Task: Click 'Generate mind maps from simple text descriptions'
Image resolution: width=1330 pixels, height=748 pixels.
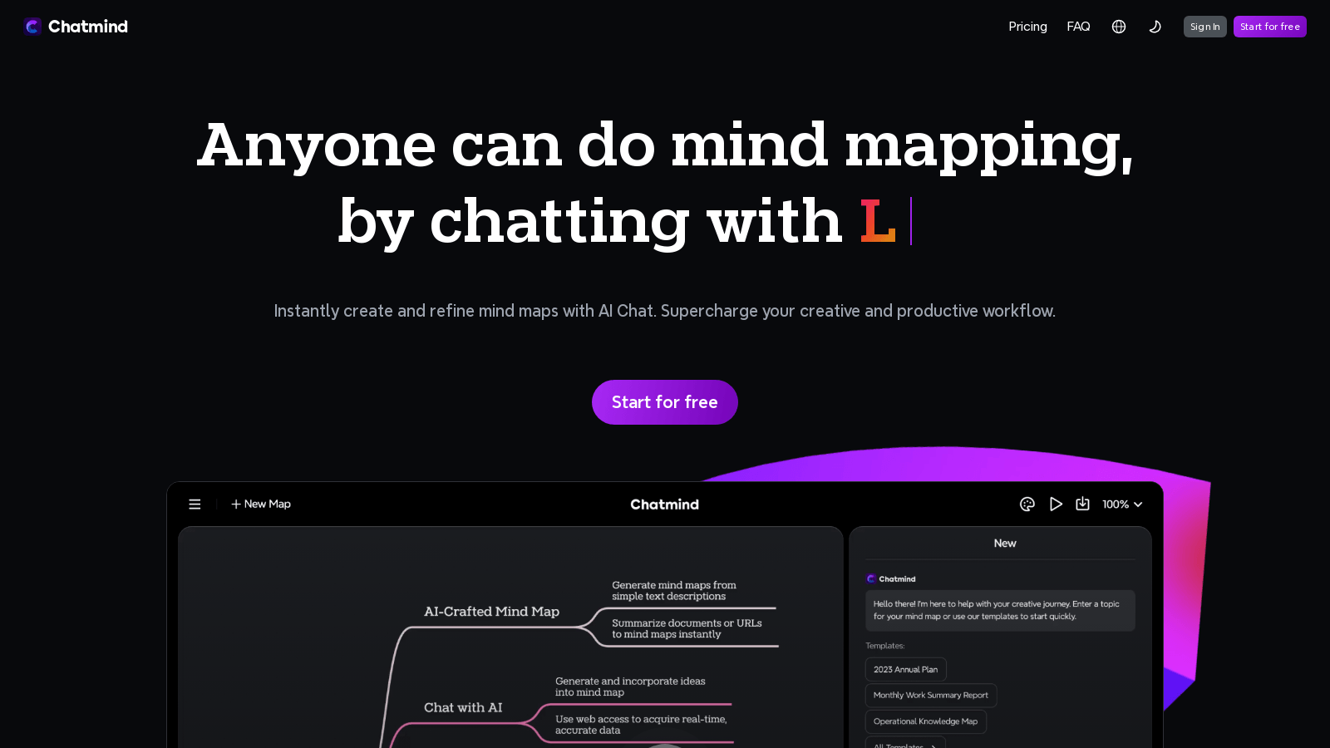Action: (674, 591)
